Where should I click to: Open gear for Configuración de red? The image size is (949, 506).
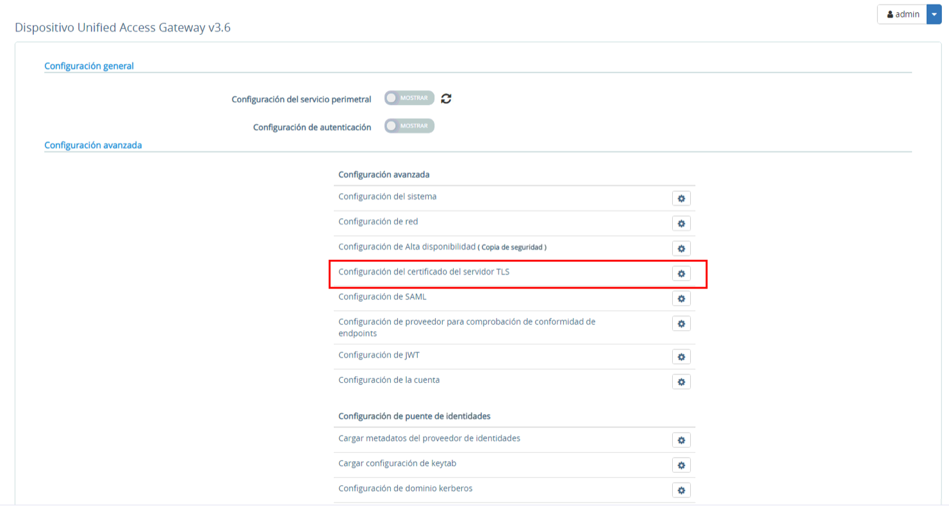click(681, 223)
